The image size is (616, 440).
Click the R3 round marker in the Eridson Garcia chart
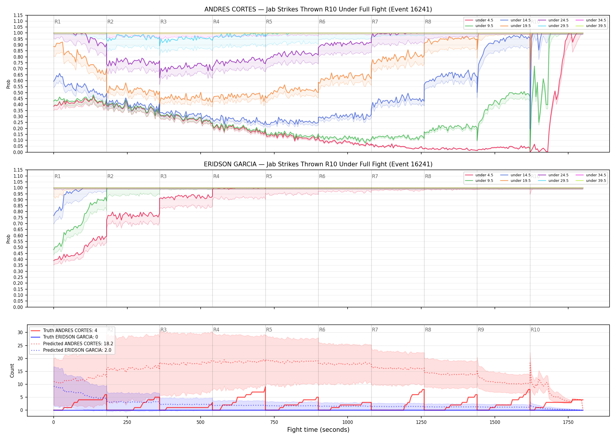pyautogui.click(x=163, y=176)
